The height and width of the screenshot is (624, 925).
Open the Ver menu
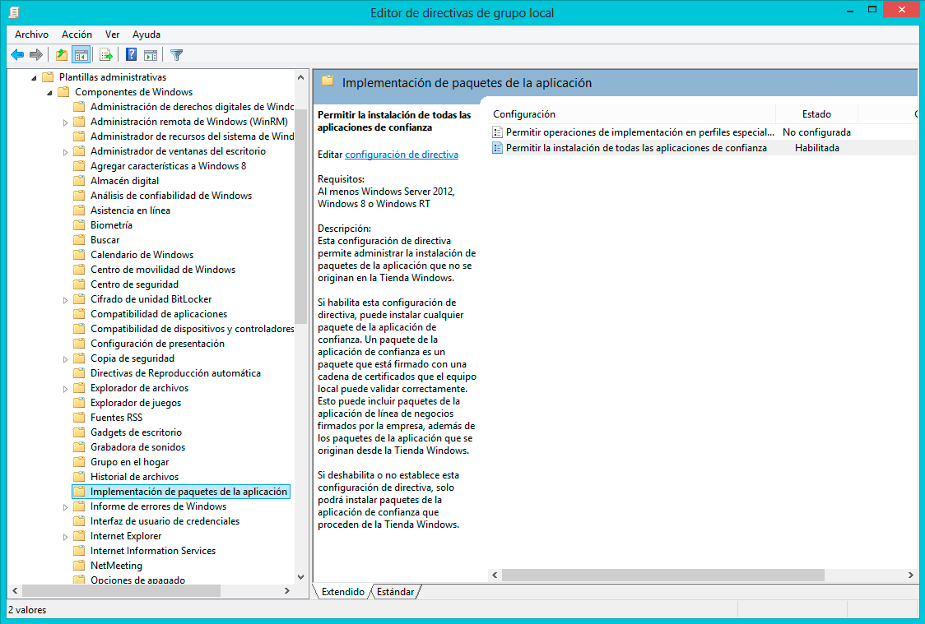point(112,35)
